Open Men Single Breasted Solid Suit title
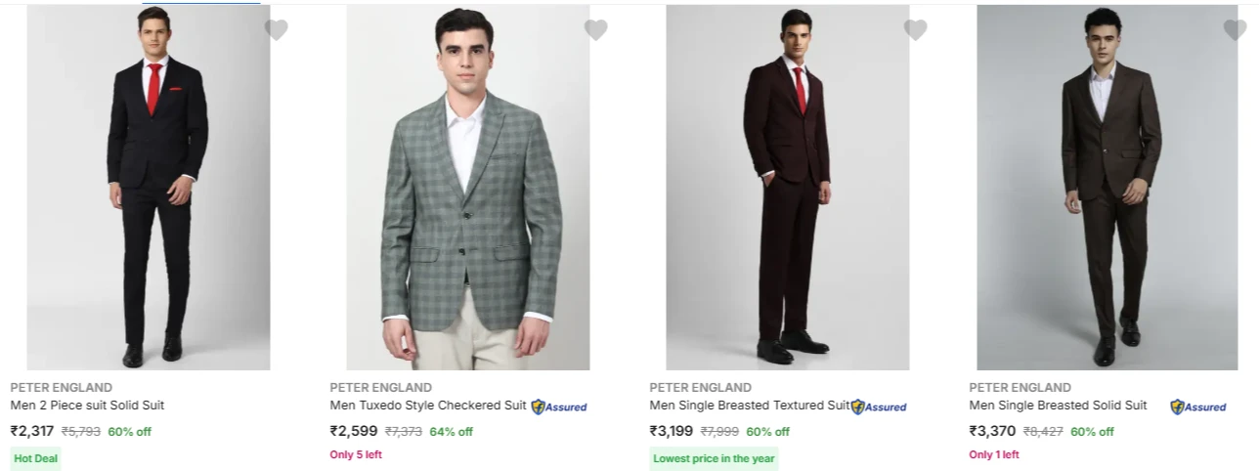Image resolution: width=1260 pixels, height=471 pixels. click(1058, 406)
